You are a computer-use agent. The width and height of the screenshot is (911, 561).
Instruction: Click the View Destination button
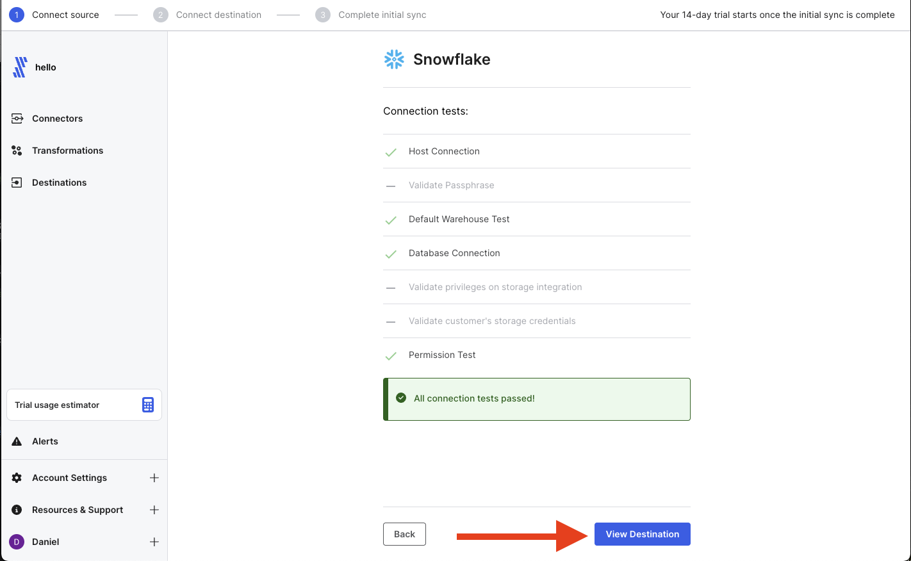[643, 534]
